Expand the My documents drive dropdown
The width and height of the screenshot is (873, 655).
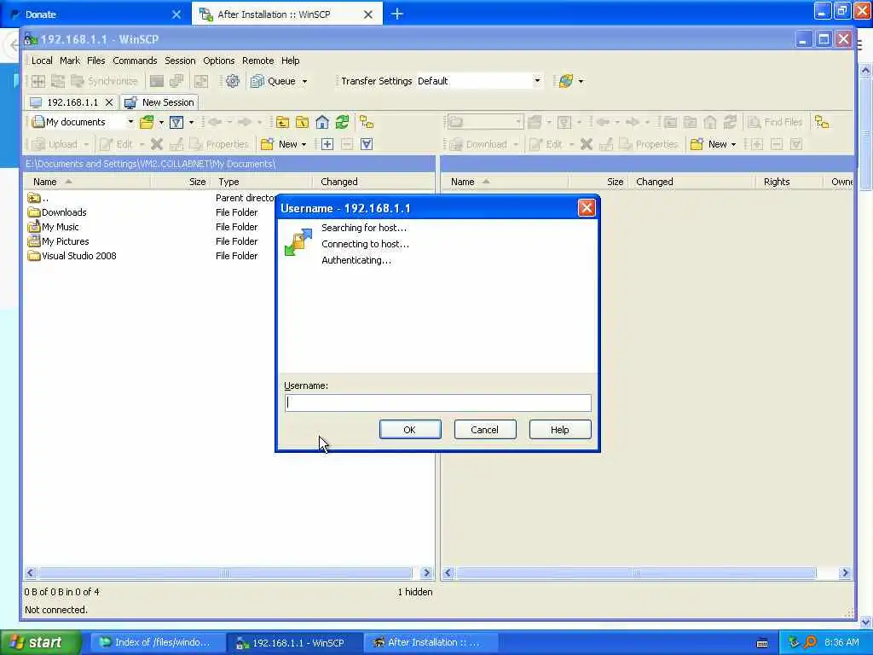130,122
